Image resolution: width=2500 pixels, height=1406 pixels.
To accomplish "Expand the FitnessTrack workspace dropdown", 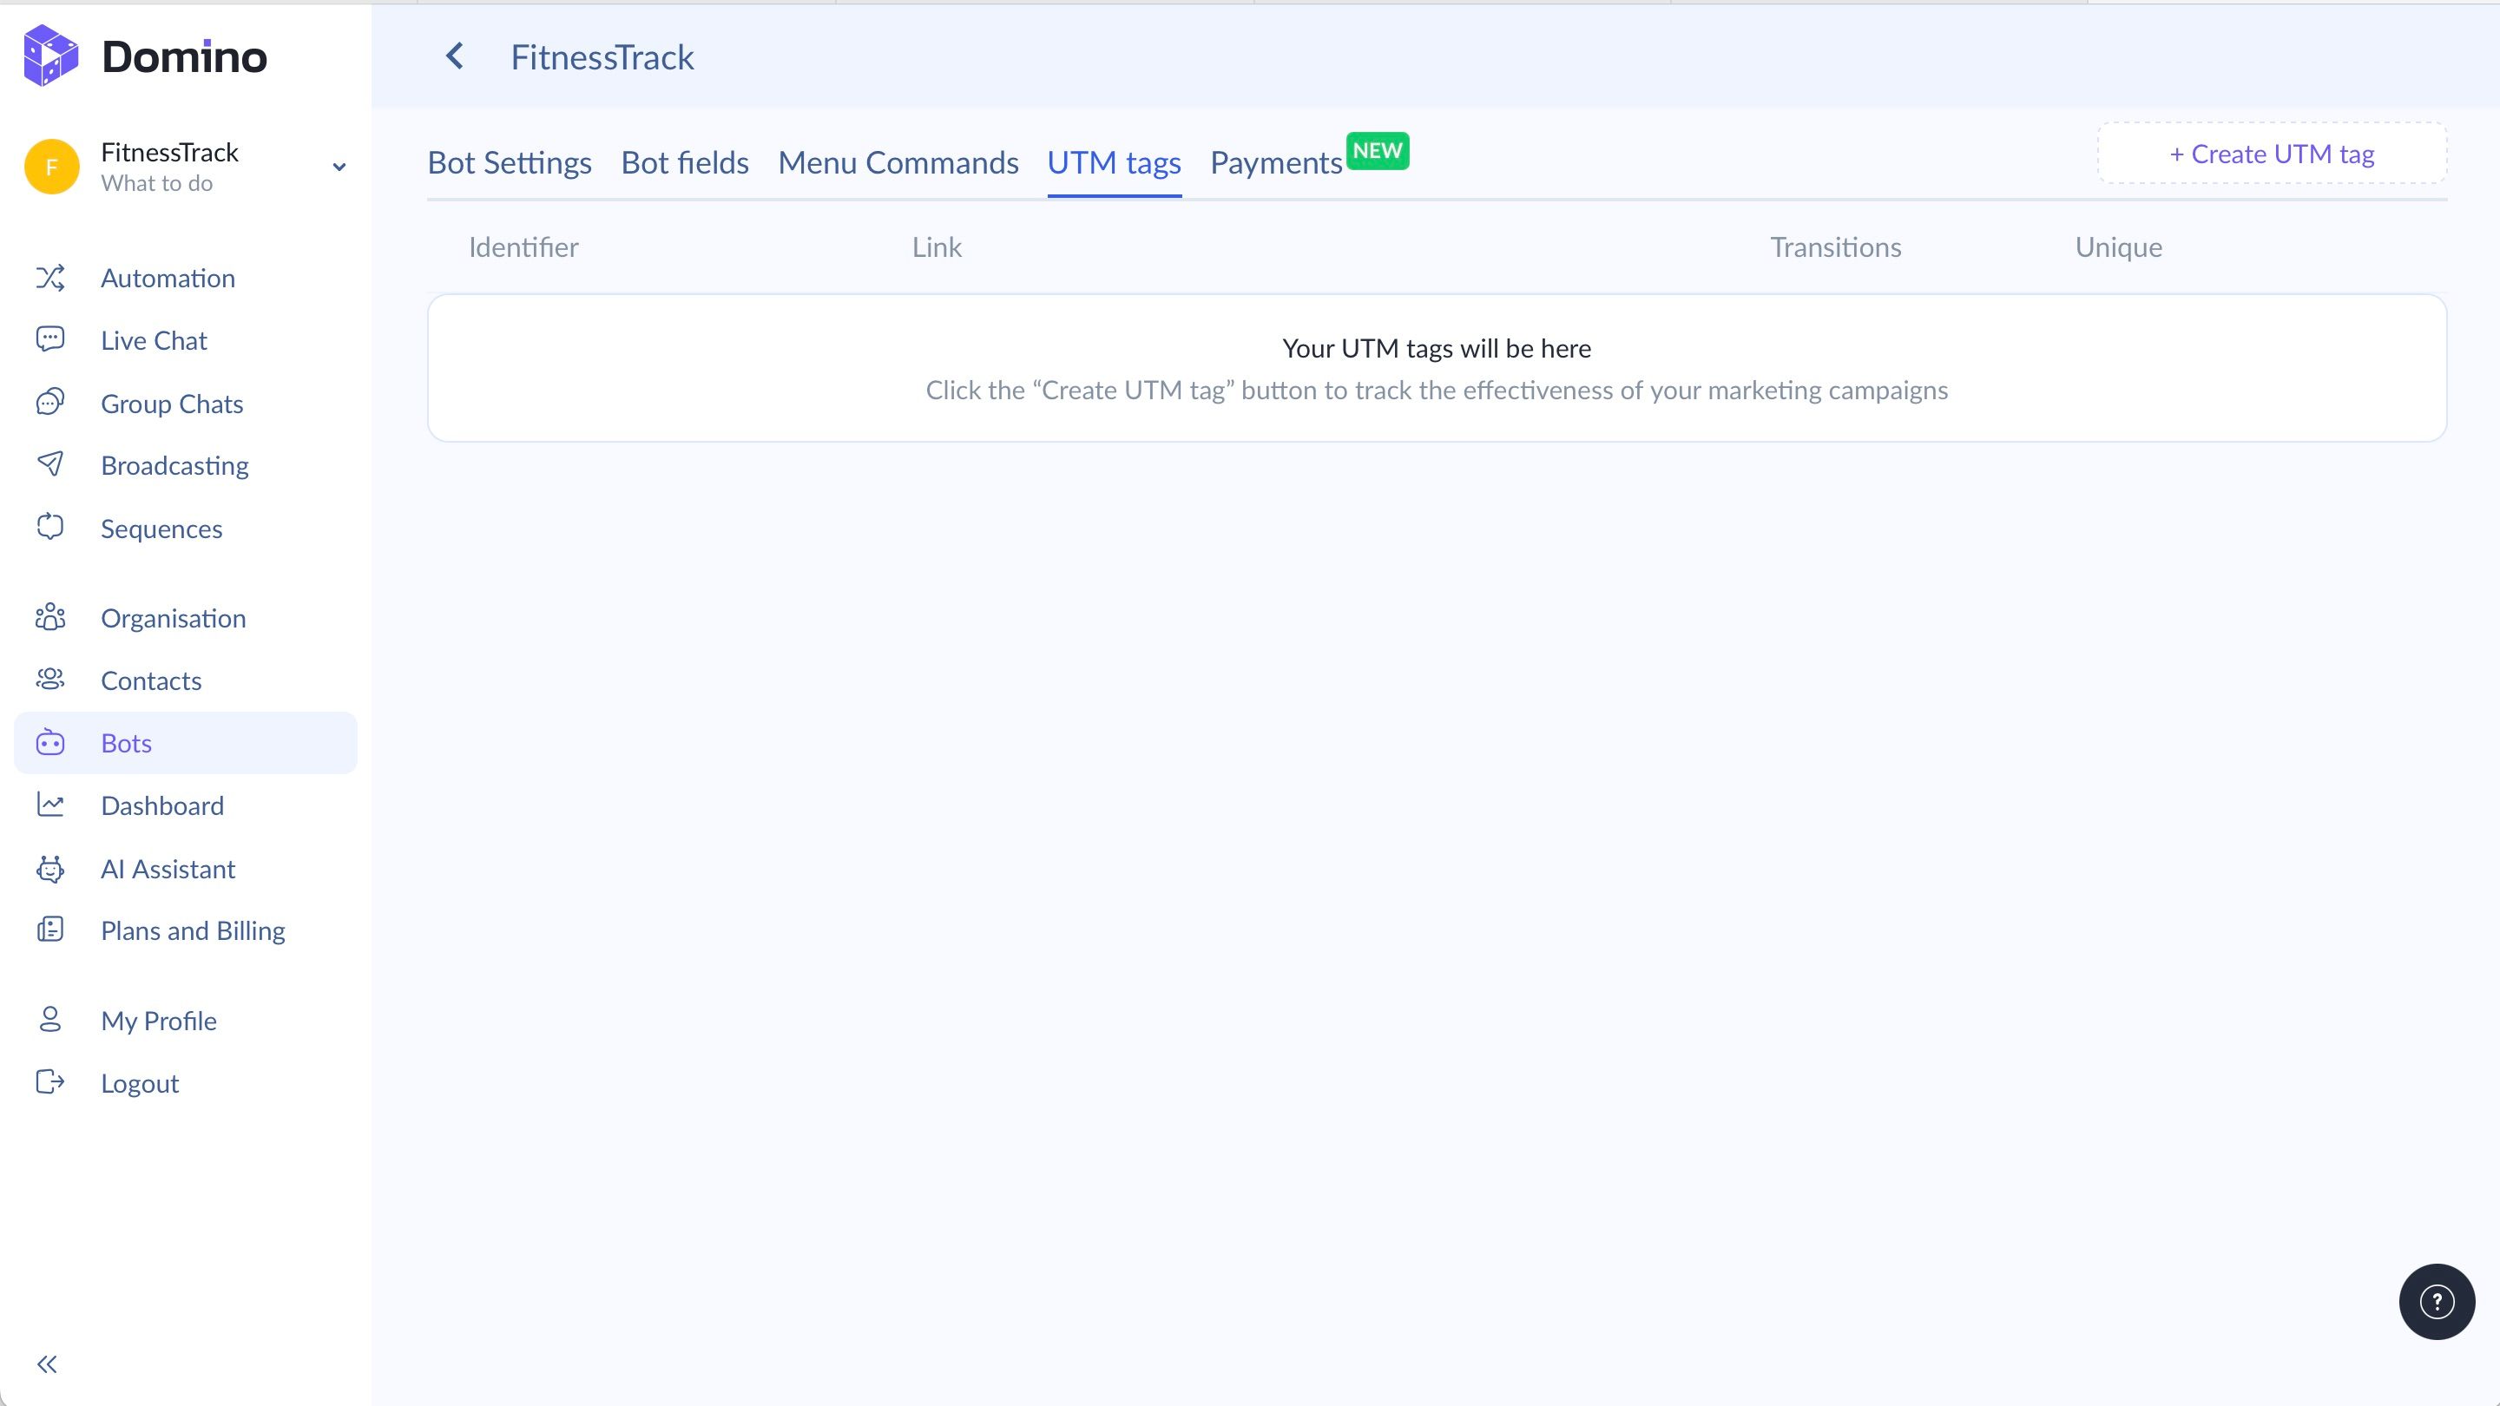I will [x=339, y=167].
